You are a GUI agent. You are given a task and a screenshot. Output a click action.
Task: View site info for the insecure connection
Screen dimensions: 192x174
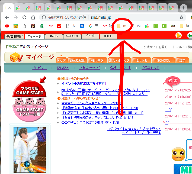(x=44, y=17)
